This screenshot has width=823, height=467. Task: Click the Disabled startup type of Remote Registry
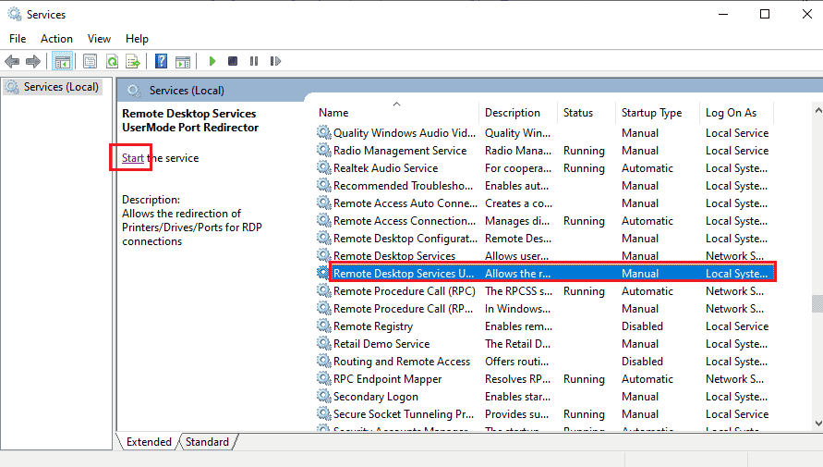642,326
